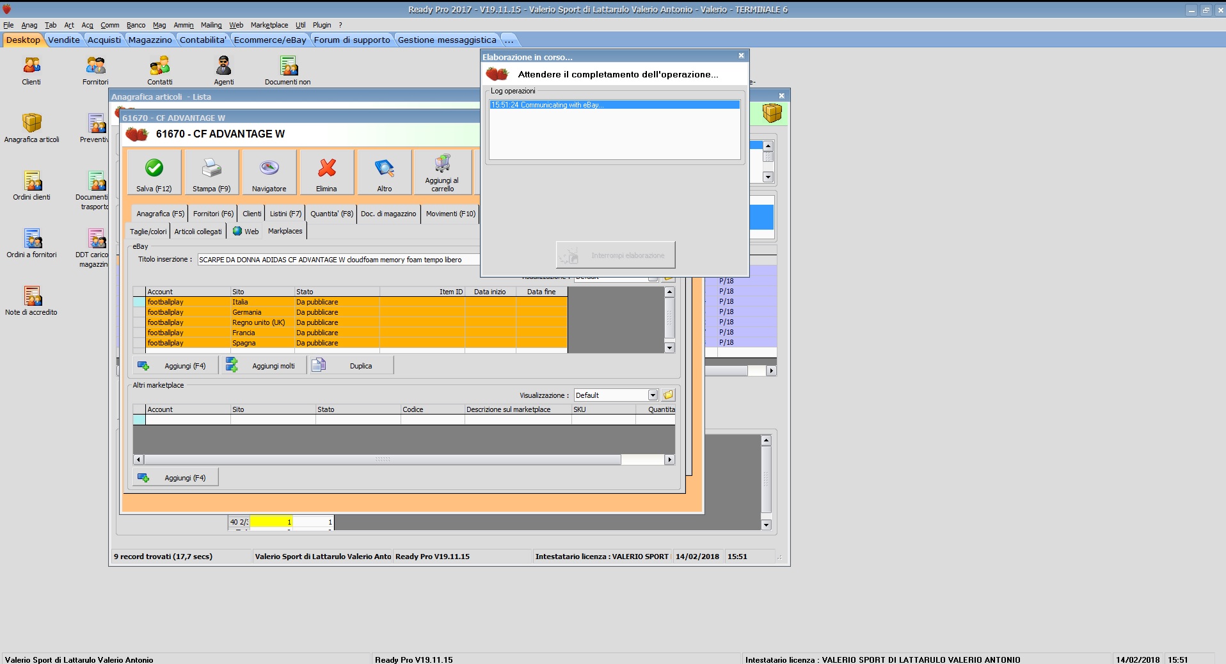Delete the article with Elimina
The height and width of the screenshot is (664, 1226).
click(x=326, y=171)
